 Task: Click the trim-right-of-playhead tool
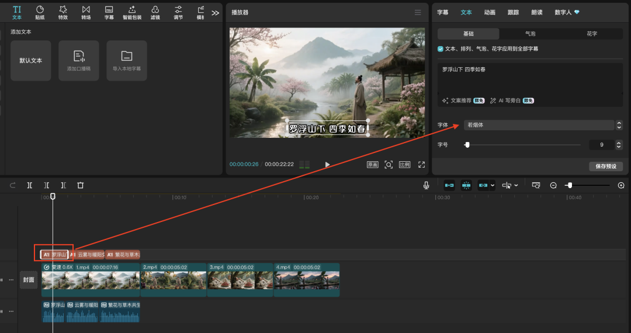64,185
